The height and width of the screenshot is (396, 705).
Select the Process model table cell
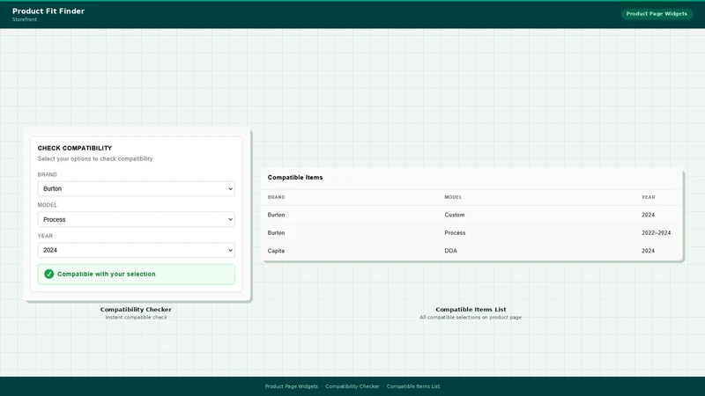pos(455,233)
